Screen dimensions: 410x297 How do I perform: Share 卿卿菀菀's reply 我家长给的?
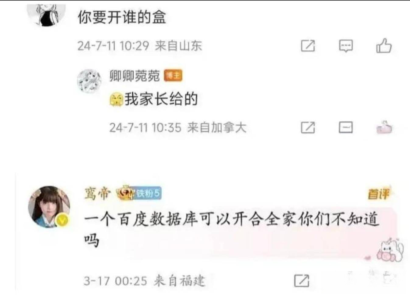pos(308,127)
